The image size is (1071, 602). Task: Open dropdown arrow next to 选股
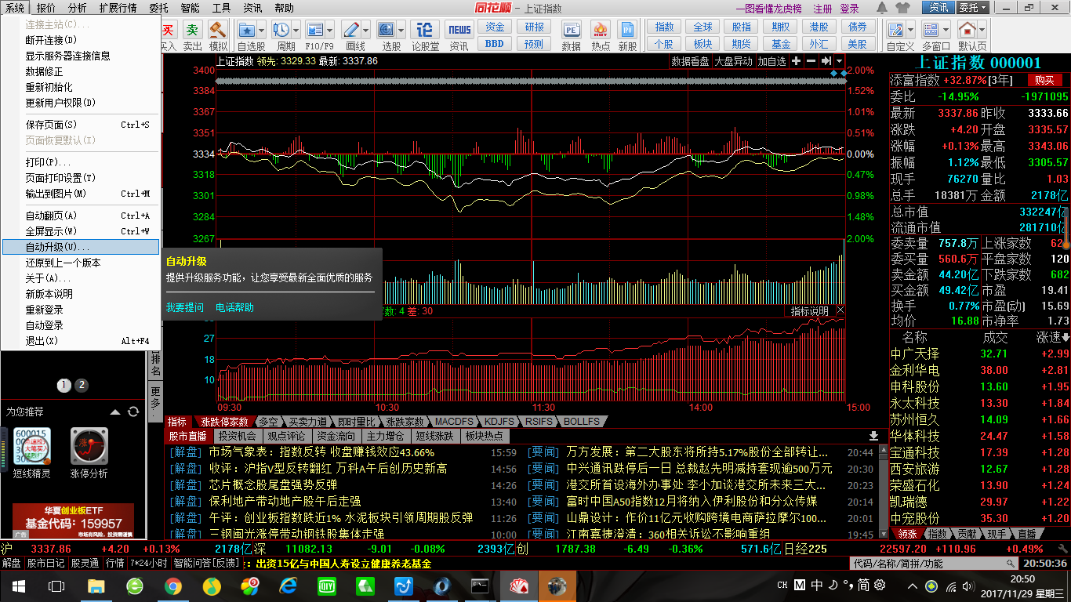[402, 31]
